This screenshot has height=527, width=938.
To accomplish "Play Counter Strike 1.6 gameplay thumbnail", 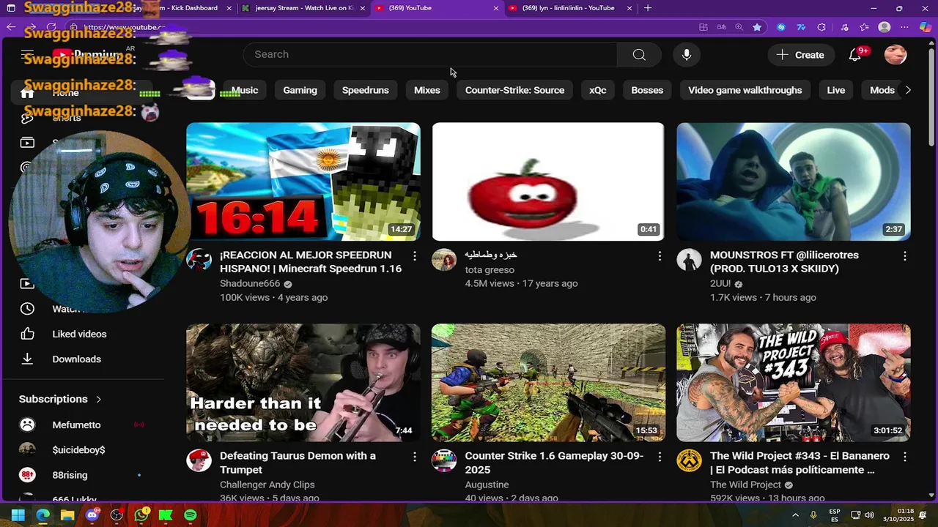I will pos(548,383).
